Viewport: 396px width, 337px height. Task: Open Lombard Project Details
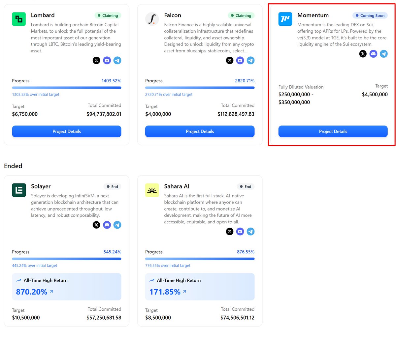click(x=67, y=131)
